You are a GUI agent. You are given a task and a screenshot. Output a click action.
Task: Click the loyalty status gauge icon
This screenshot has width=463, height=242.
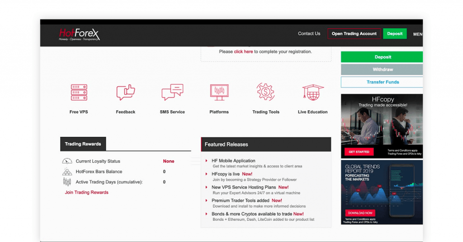67,161
